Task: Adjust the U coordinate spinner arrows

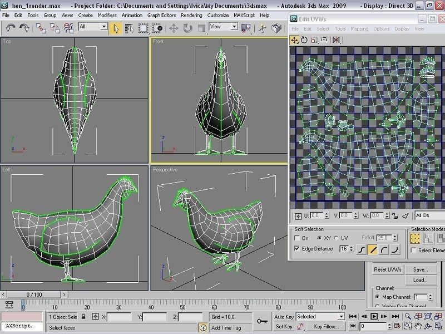Action: [327, 215]
